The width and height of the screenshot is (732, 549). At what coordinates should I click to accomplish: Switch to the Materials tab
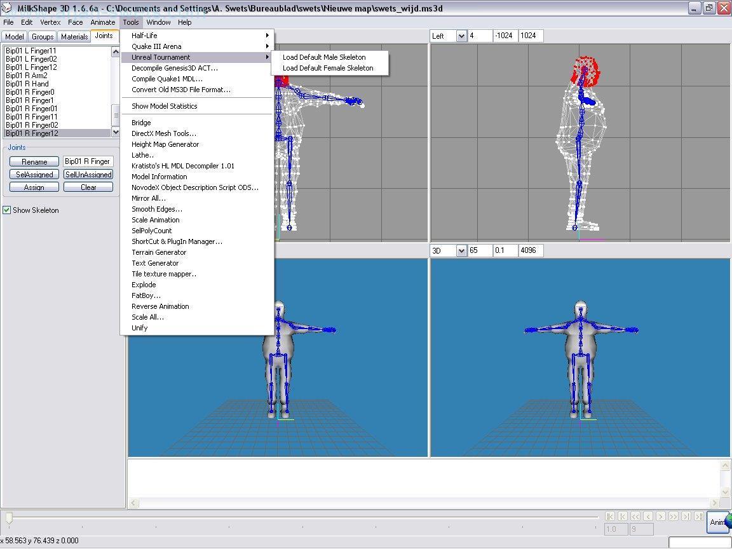click(x=74, y=36)
